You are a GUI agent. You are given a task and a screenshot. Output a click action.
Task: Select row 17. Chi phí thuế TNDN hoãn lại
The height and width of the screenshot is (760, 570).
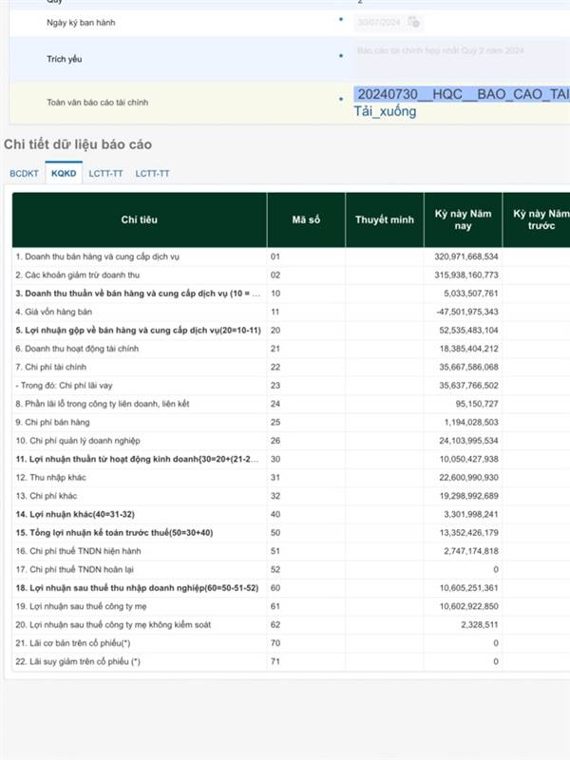pyautogui.click(x=291, y=569)
